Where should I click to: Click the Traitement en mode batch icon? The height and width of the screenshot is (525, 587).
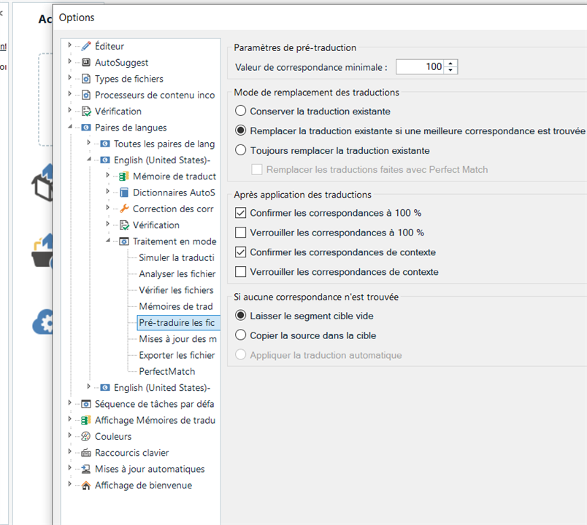(124, 241)
